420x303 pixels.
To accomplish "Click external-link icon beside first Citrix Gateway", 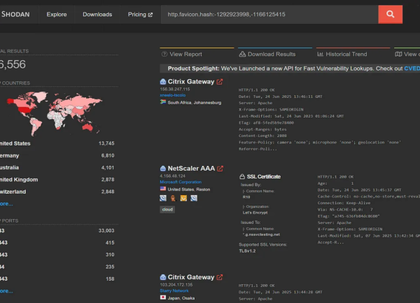I will point(219,82).
